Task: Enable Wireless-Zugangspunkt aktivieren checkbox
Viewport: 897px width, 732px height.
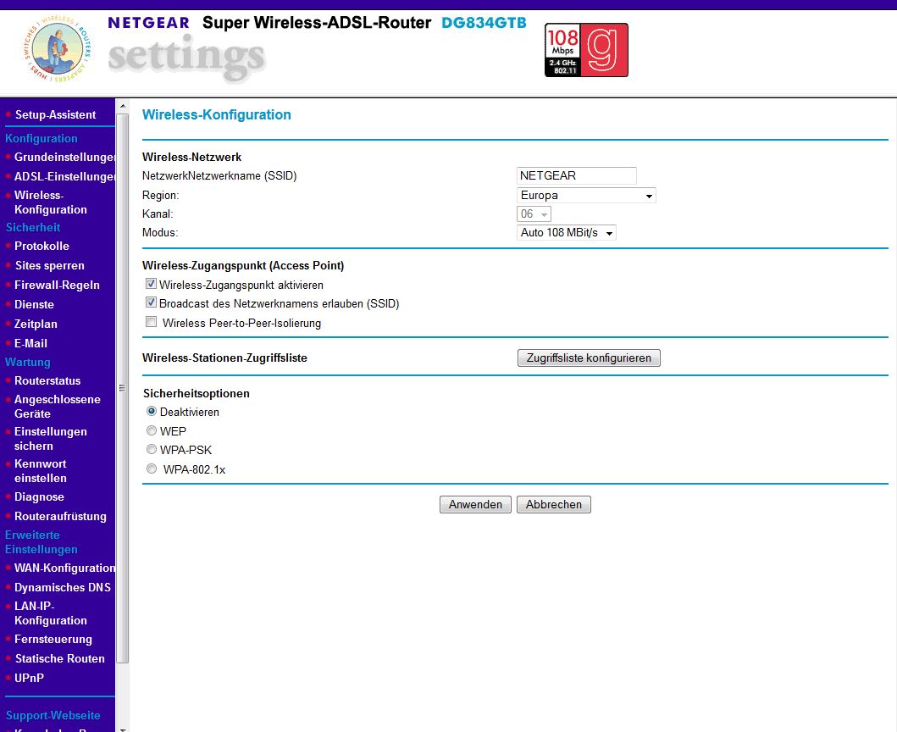Action: click(151, 284)
